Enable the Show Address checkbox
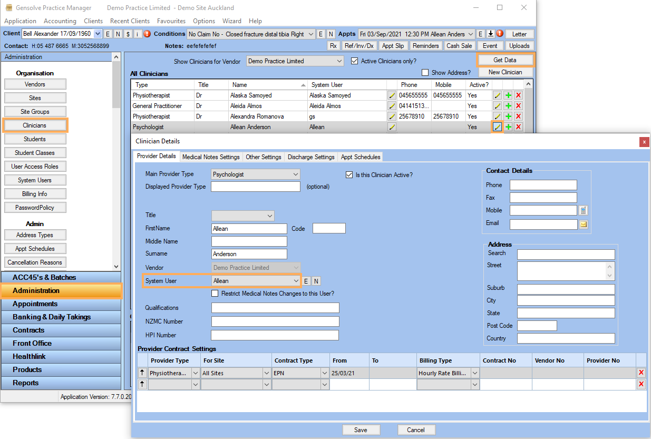The width and height of the screenshot is (651, 439). point(425,73)
